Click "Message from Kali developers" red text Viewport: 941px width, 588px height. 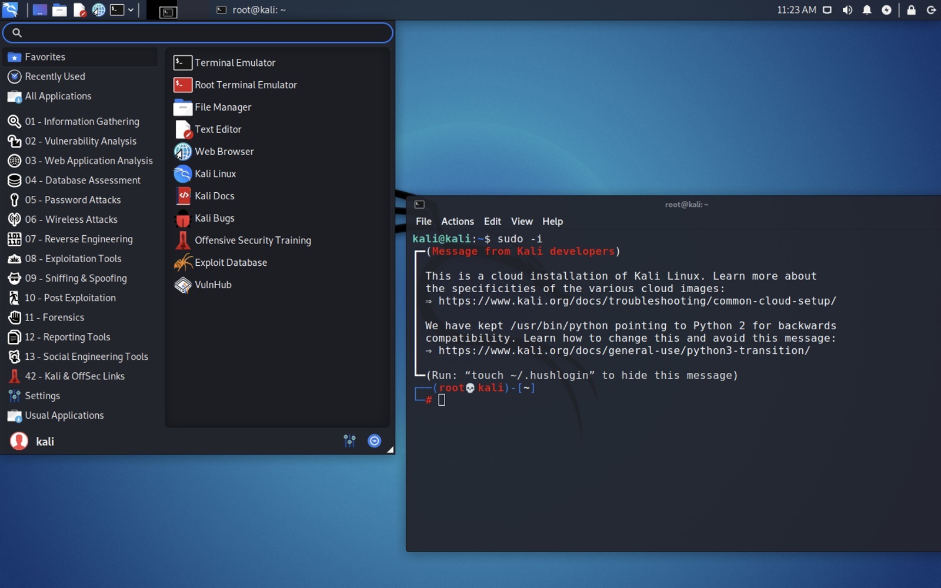coord(523,252)
